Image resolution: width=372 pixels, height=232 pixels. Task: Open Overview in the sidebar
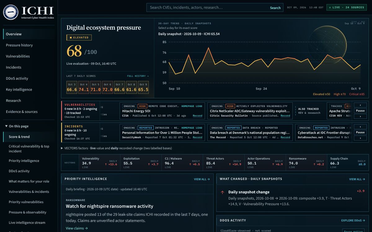pos(29,34)
